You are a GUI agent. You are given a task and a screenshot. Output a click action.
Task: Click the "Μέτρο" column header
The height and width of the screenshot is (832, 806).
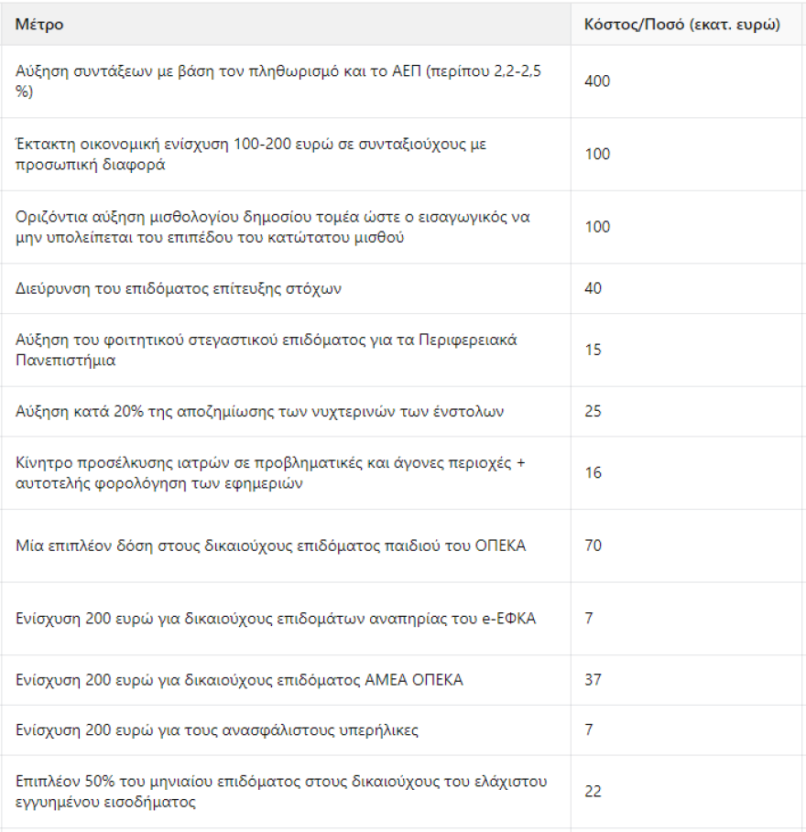39,25
